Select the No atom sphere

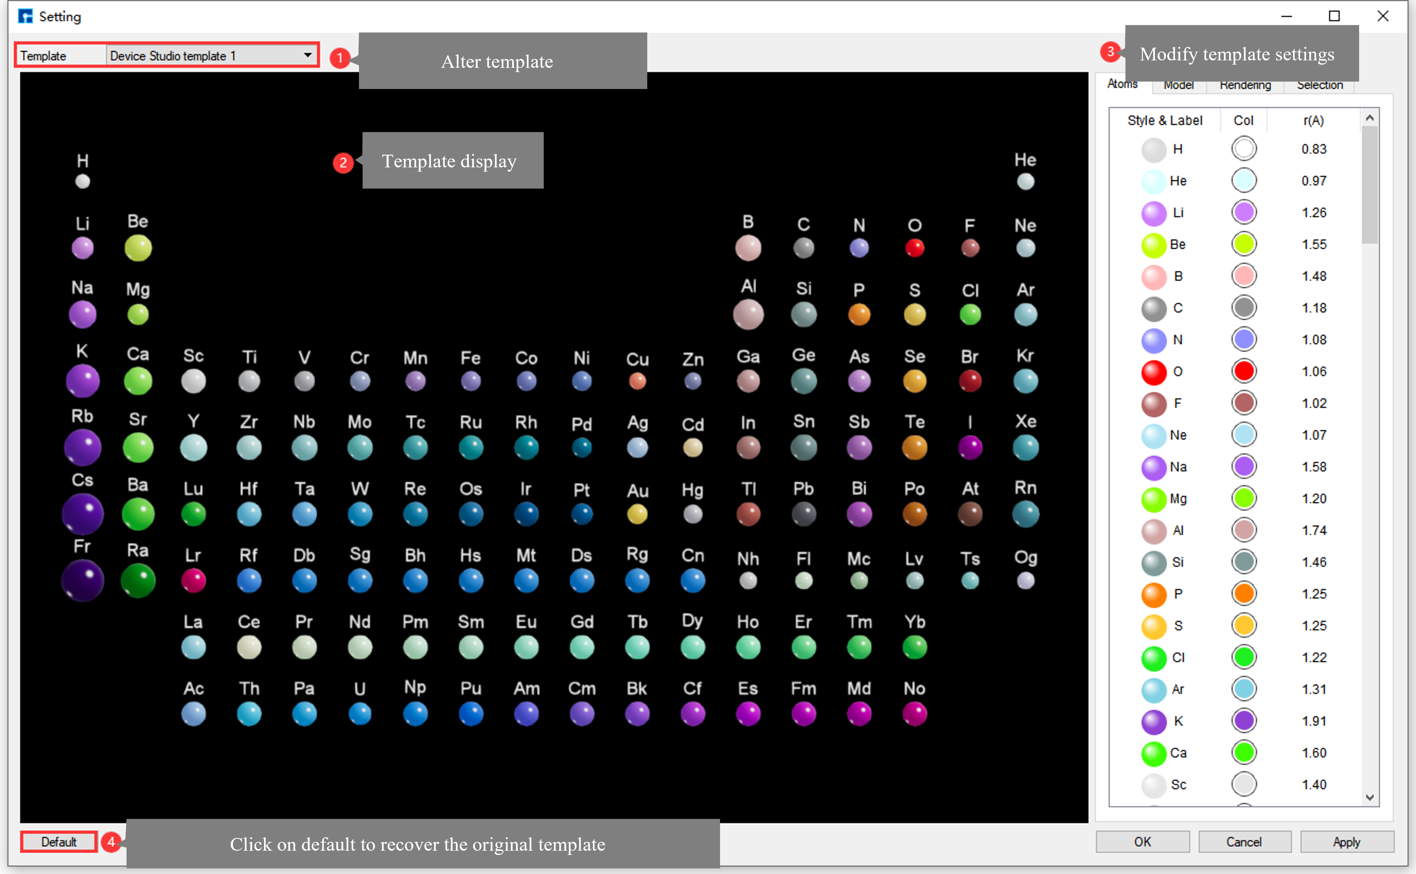click(915, 714)
